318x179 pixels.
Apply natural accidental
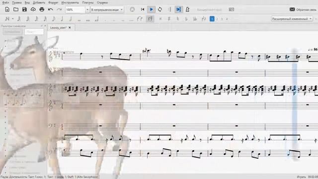[x=178, y=19]
